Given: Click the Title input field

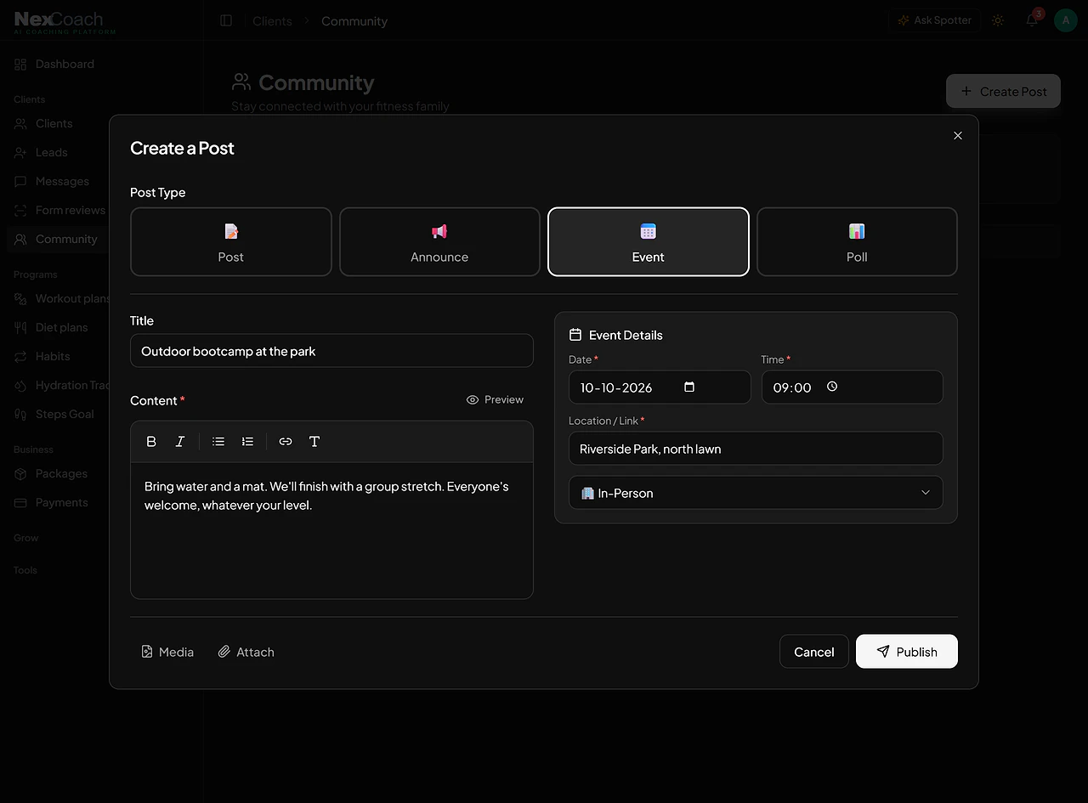Looking at the screenshot, I should pos(331,351).
